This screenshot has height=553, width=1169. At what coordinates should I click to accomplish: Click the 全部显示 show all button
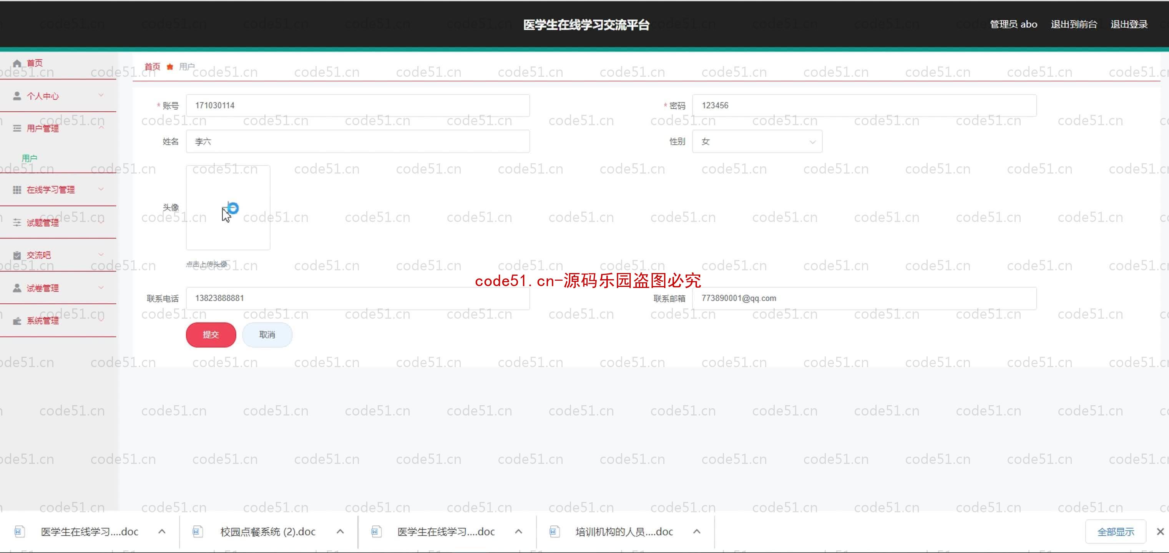tap(1116, 531)
